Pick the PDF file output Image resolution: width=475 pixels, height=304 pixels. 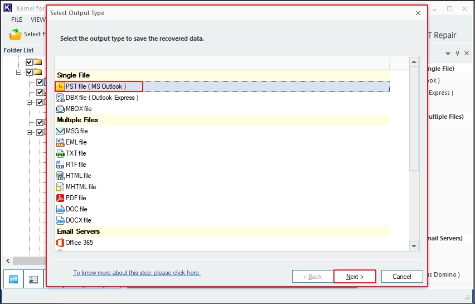[x=222, y=198]
